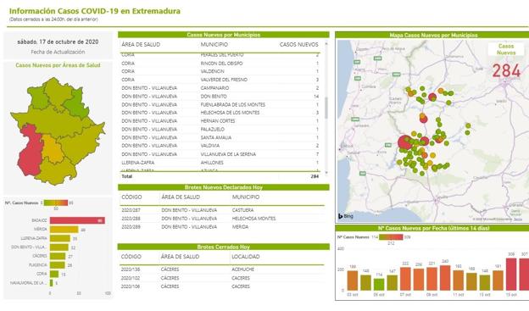Click the Total row of municipios table
The height and width of the screenshot is (311, 529).
point(220,176)
